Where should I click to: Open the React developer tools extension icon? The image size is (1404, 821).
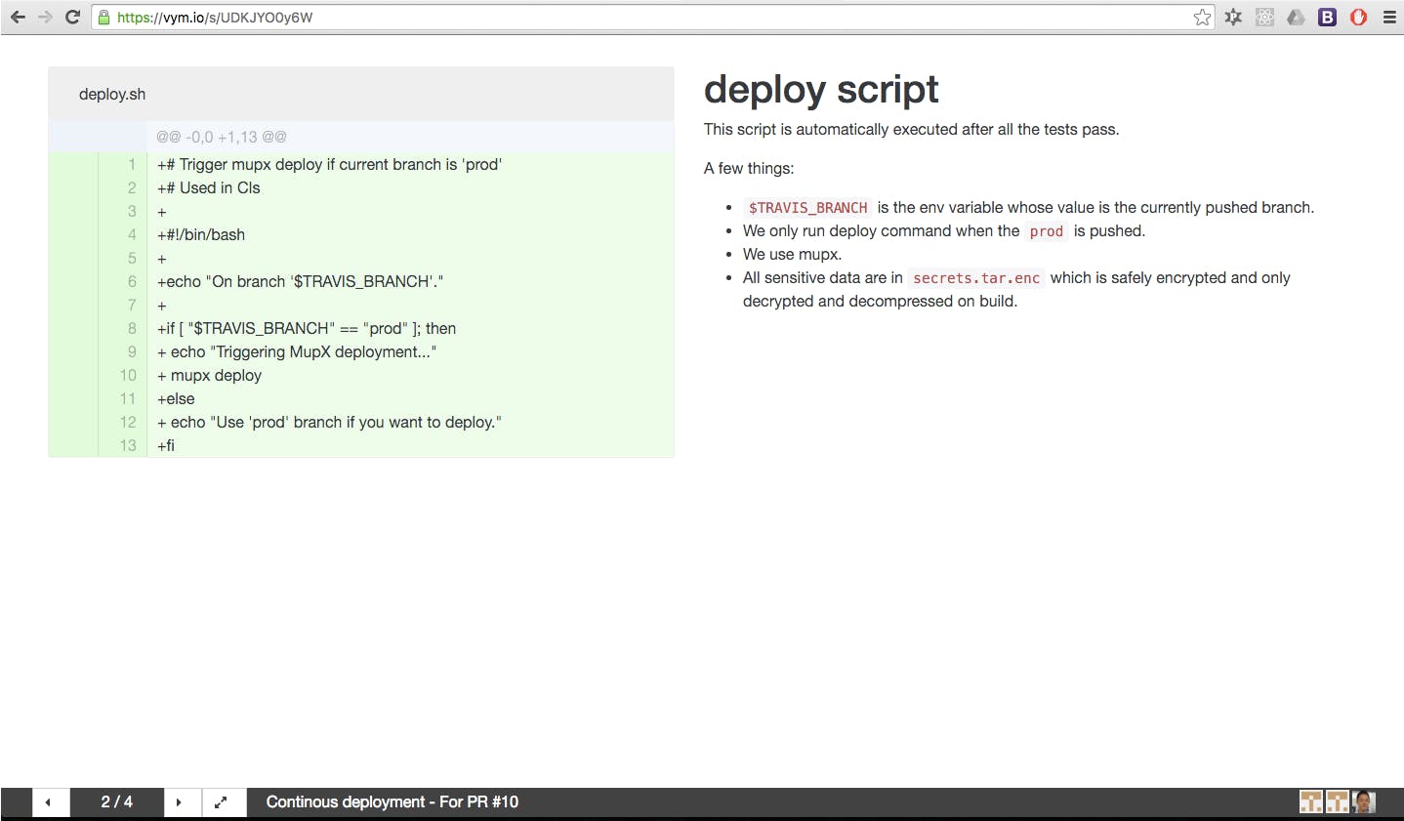point(1264,17)
